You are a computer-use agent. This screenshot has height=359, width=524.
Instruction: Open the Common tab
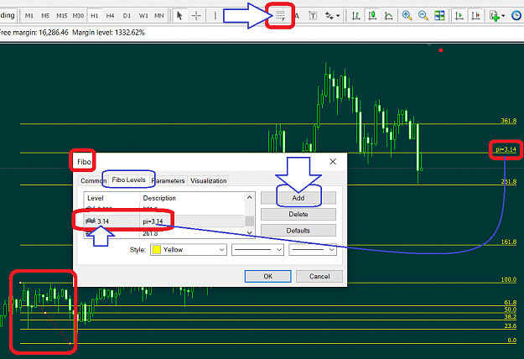pos(93,180)
